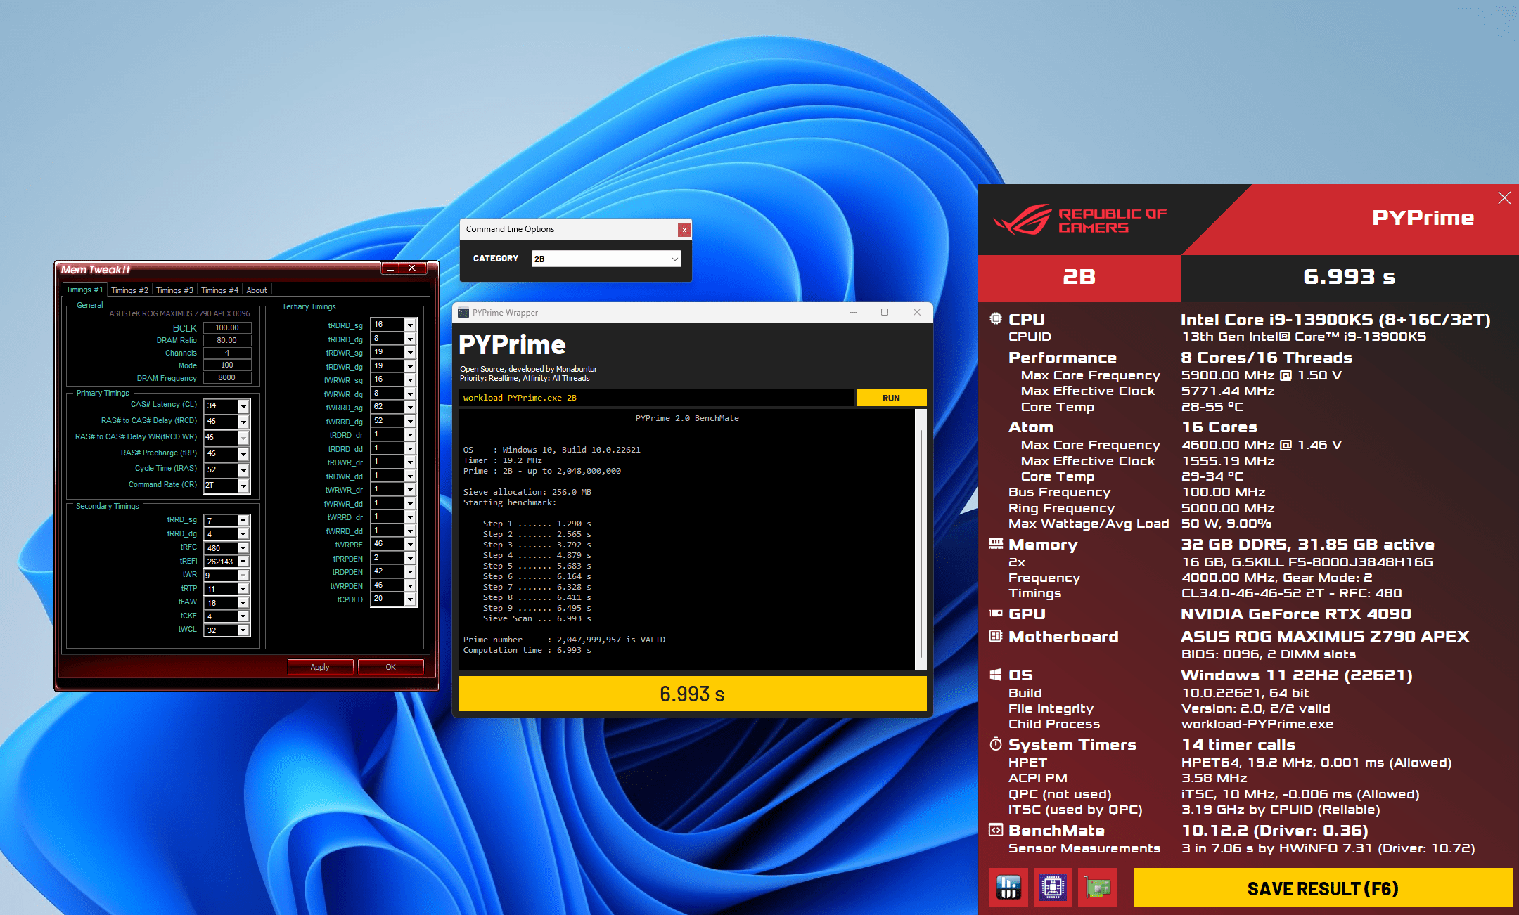The width and height of the screenshot is (1519, 915).
Task: Open the tRDRD_sg timing dropdown
Action: [x=410, y=325]
